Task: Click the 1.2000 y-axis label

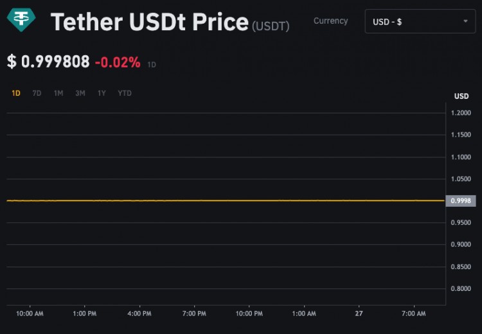Action: tap(461, 113)
